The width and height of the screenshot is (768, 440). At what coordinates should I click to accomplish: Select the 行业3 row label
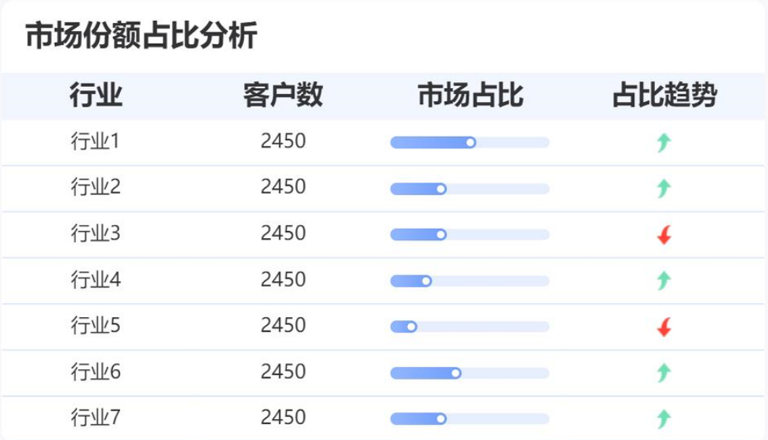click(95, 233)
